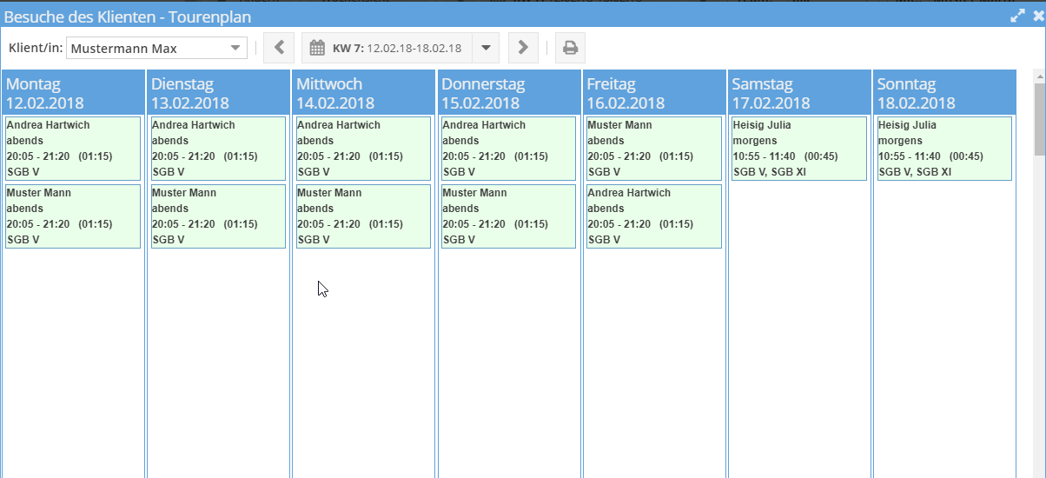The image size is (1046, 478).
Task: Open the calendar week picker icon
Action: 317,48
